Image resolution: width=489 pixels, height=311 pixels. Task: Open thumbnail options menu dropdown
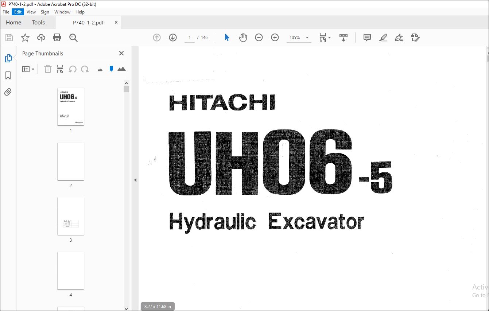(28, 69)
